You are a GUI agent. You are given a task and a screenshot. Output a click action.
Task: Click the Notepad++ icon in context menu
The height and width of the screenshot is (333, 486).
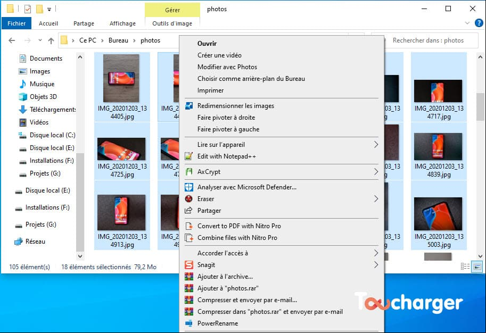point(189,156)
